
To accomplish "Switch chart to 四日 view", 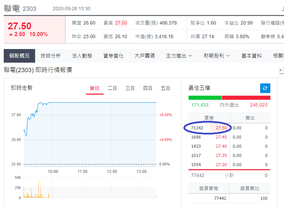I will click(x=148, y=88).
